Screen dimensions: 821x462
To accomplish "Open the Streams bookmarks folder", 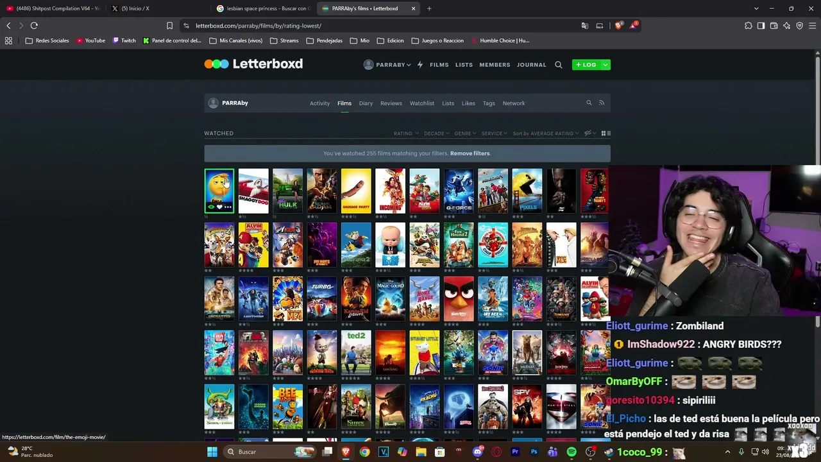I will coord(284,40).
